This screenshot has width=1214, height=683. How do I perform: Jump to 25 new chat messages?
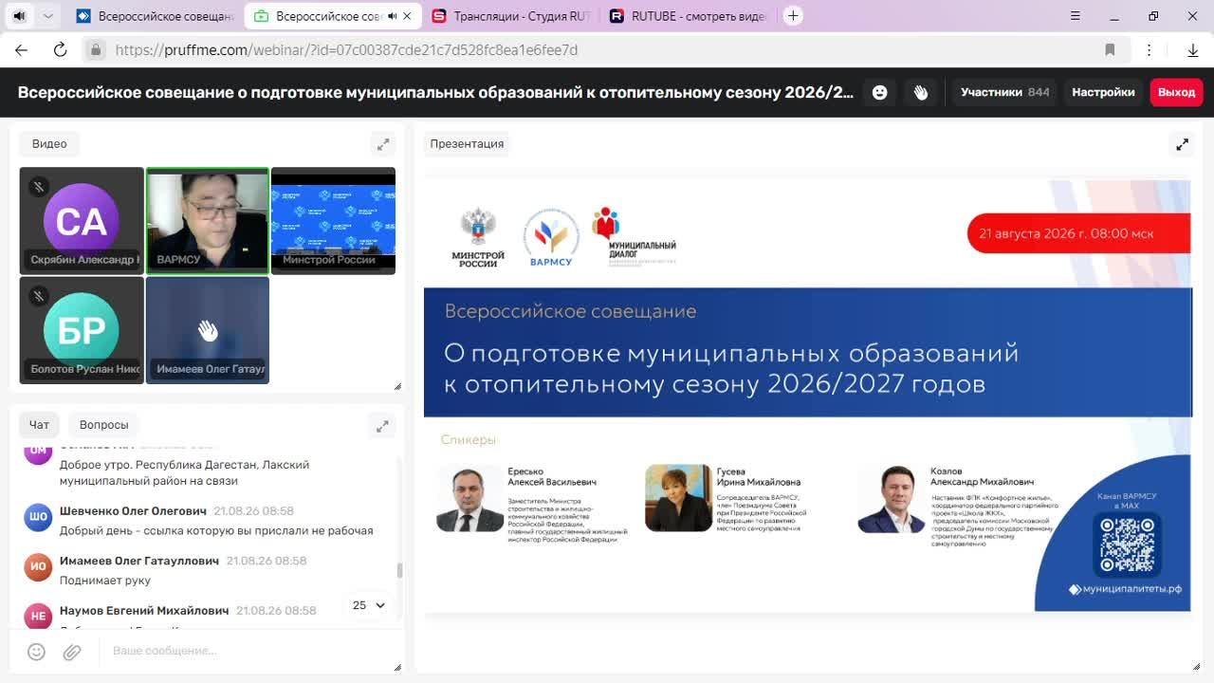tap(369, 605)
